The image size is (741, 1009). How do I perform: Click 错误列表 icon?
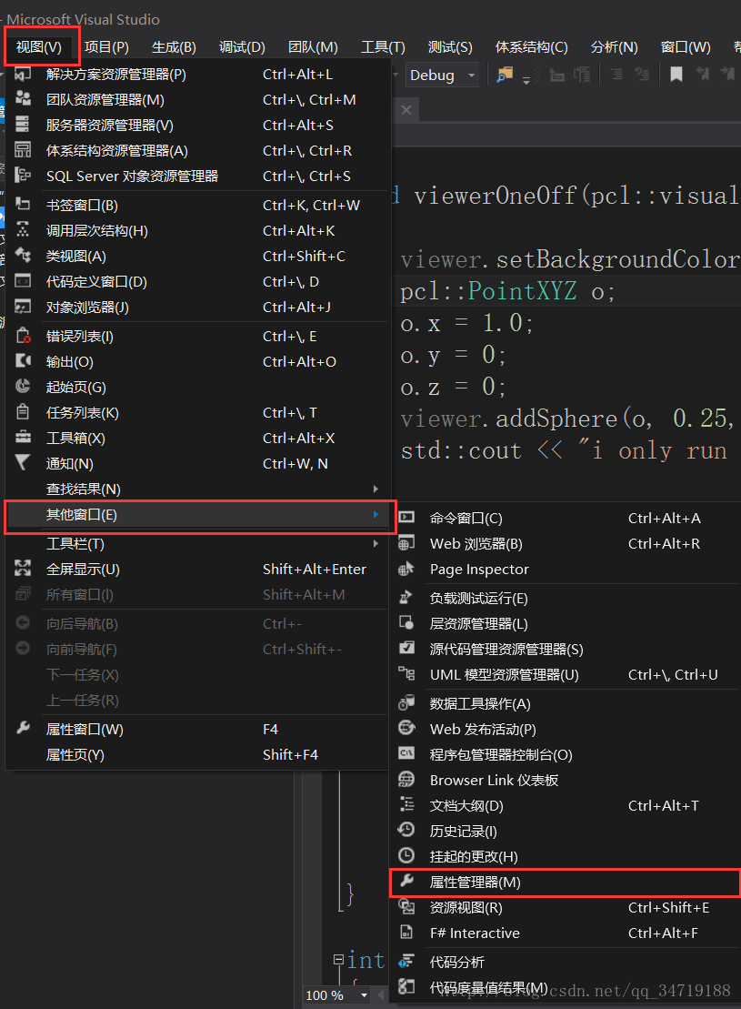tap(23, 335)
